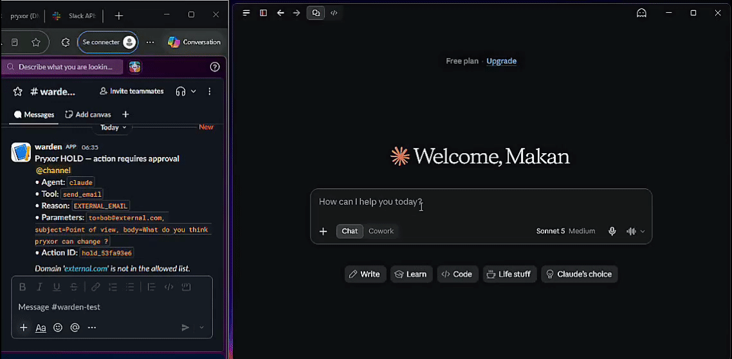
Task: Select the Chat mode tab in prompt box
Action: (x=350, y=231)
